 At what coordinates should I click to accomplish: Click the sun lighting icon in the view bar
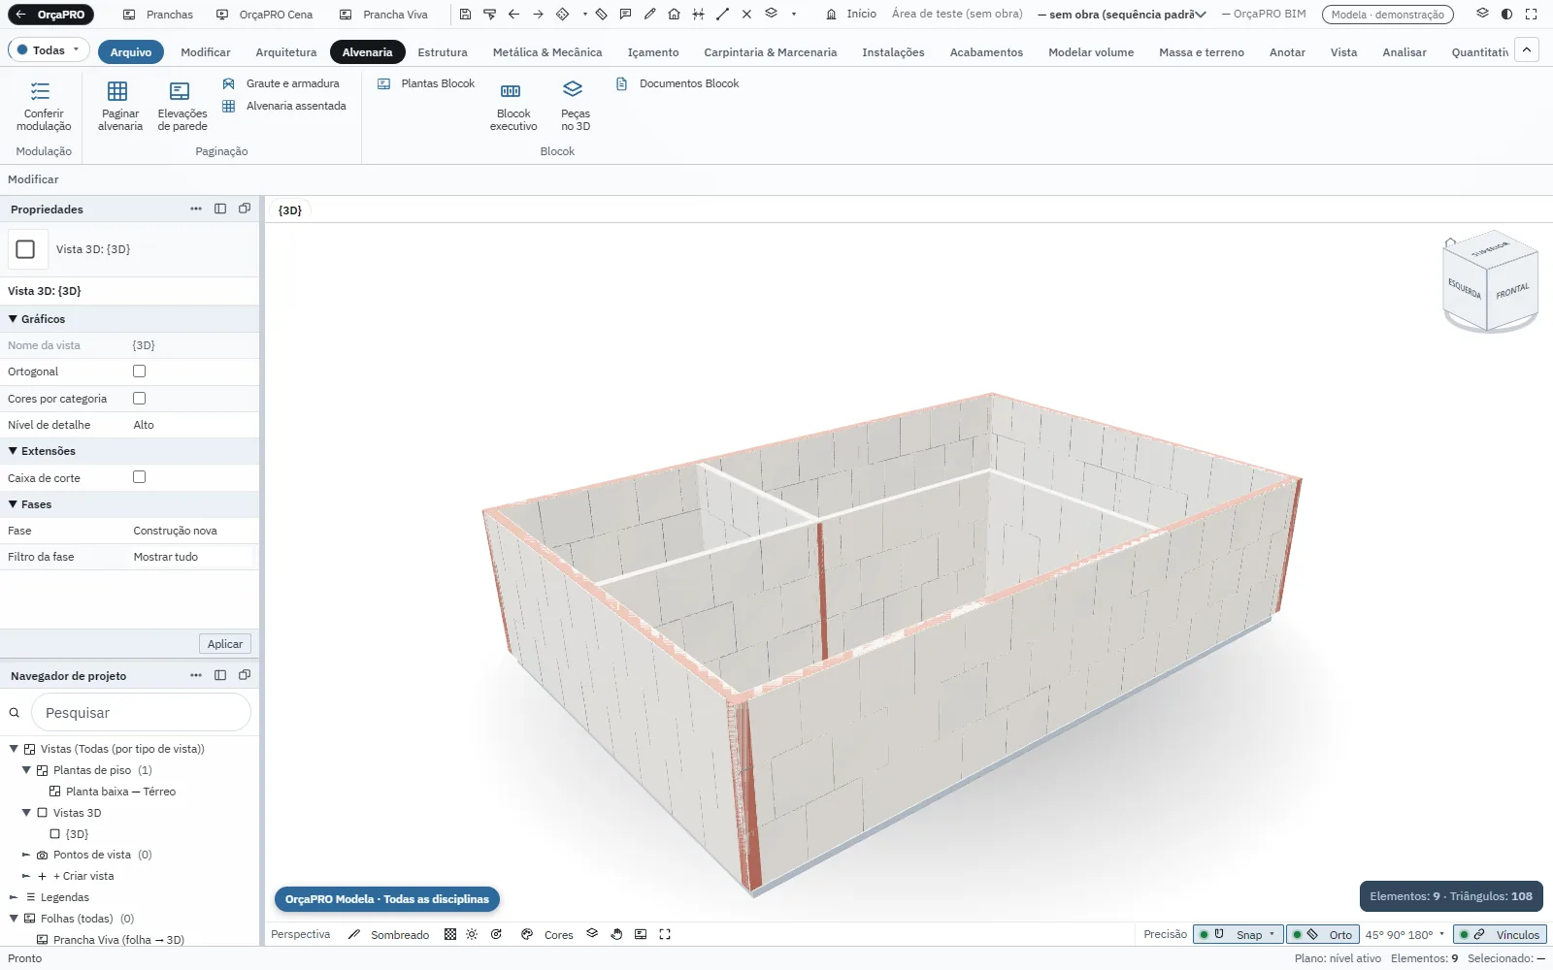click(x=472, y=934)
